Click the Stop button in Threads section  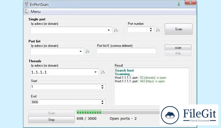[52, 120]
